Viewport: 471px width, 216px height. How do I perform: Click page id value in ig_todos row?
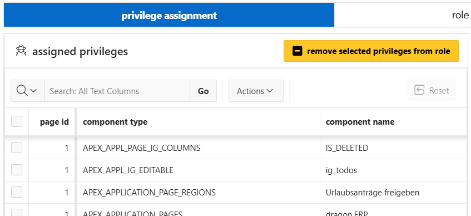click(x=66, y=170)
